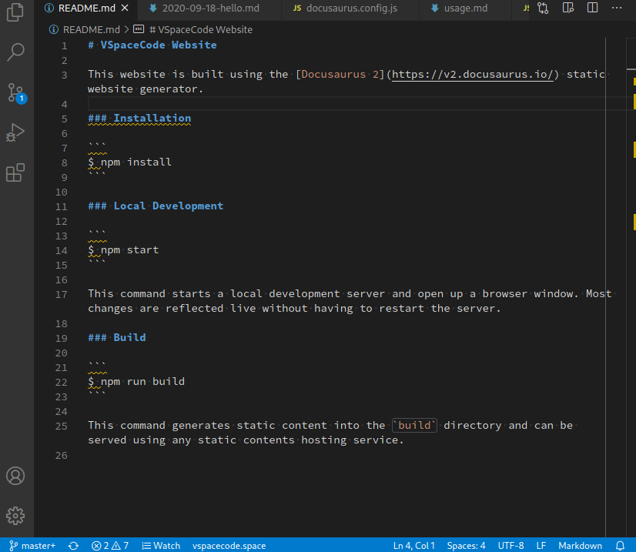Switch to the README.md tab
Screen dimensions: 636x552
coord(86,8)
